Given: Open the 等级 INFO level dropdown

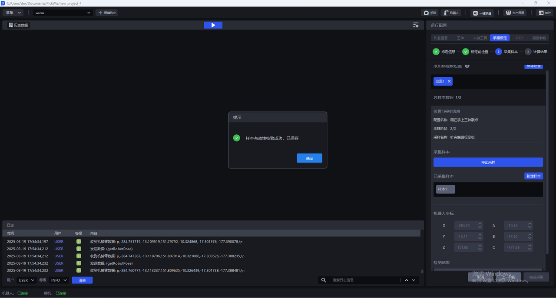Looking at the screenshot, I should tap(59, 280).
